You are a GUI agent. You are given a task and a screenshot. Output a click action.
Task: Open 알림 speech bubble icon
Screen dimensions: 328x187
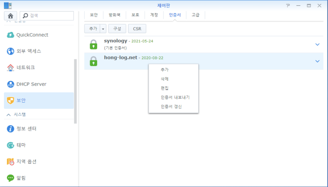click(10, 178)
